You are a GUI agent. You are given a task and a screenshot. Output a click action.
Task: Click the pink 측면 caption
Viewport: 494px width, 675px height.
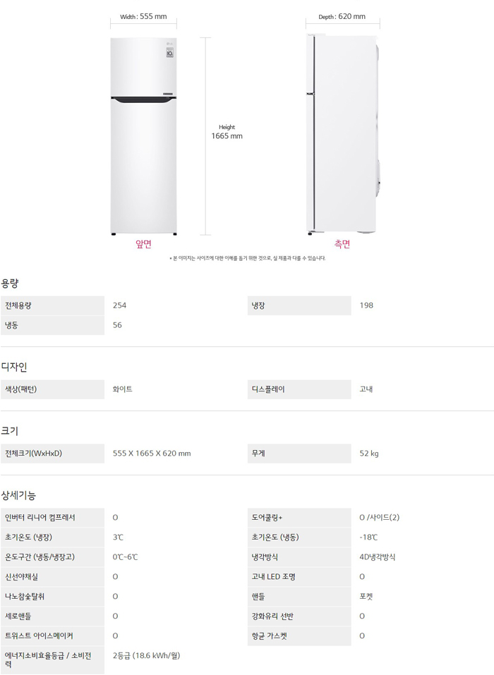click(342, 245)
